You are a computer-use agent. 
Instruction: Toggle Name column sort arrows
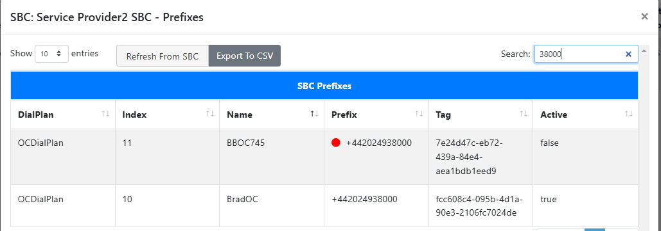pos(314,115)
